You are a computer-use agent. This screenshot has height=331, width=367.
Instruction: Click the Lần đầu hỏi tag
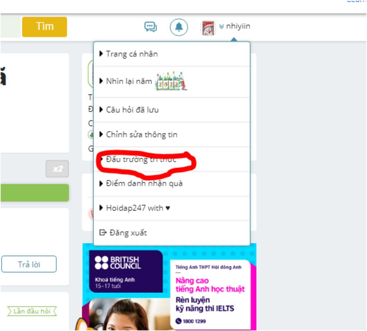(x=32, y=311)
